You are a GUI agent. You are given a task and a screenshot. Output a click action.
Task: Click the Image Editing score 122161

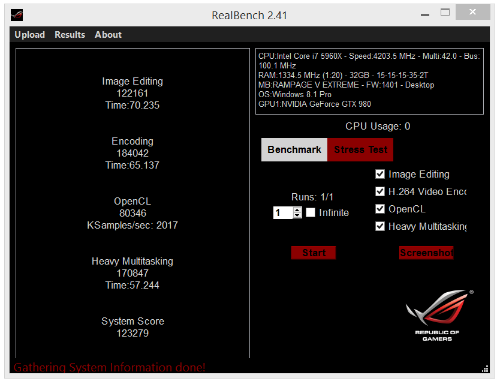click(132, 93)
